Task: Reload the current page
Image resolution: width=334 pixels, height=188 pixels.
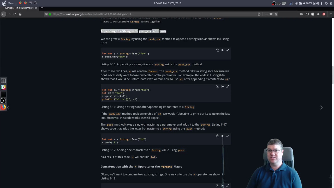Action: coord(15,14)
